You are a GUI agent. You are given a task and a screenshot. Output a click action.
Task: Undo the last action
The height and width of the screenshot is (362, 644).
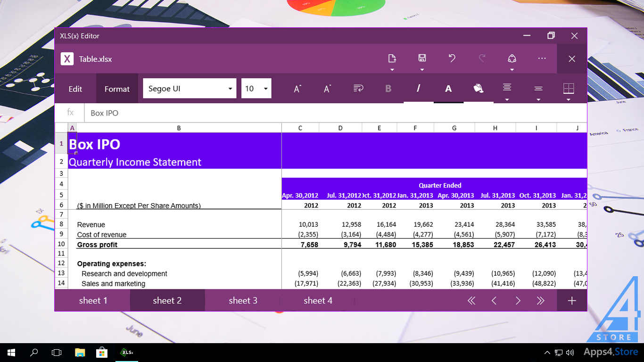(452, 58)
